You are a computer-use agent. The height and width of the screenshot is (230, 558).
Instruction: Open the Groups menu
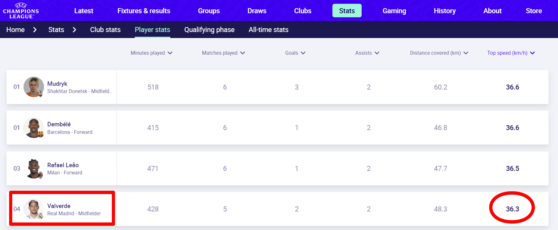tap(209, 11)
